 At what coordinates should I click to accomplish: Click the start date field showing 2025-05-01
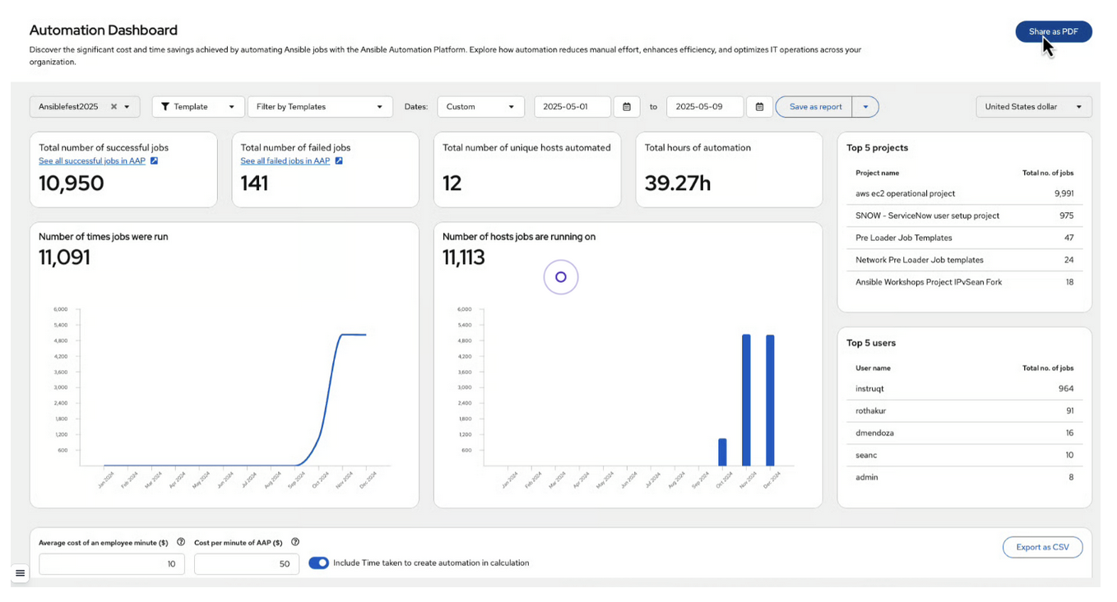coord(572,107)
